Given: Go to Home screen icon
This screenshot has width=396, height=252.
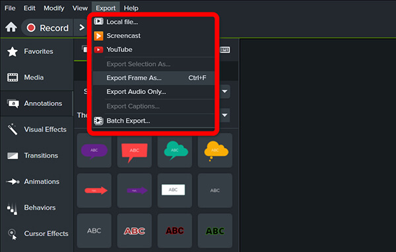Looking at the screenshot, I should tap(11, 27).
